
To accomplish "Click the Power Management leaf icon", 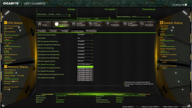I will [125, 24].
